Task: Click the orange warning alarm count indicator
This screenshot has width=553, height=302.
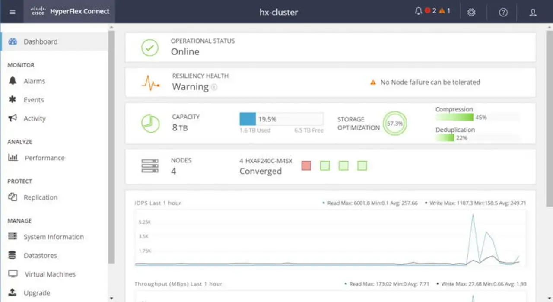Action: pos(445,11)
